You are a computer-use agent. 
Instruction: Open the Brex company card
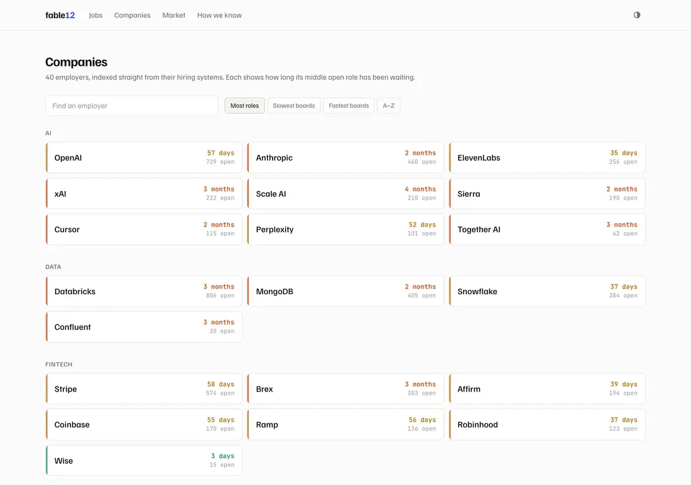click(x=345, y=389)
